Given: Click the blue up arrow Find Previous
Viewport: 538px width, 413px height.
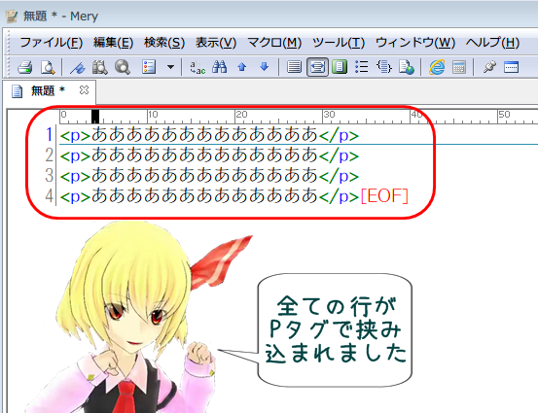Looking at the screenshot, I should pyautogui.click(x=242, y=67).
